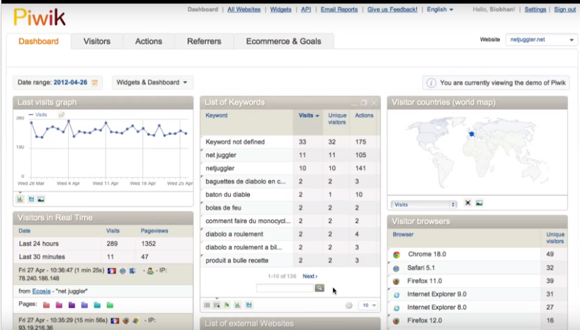
Task: Click the annotations note icon on visits graph
Action: pos(61,114)
